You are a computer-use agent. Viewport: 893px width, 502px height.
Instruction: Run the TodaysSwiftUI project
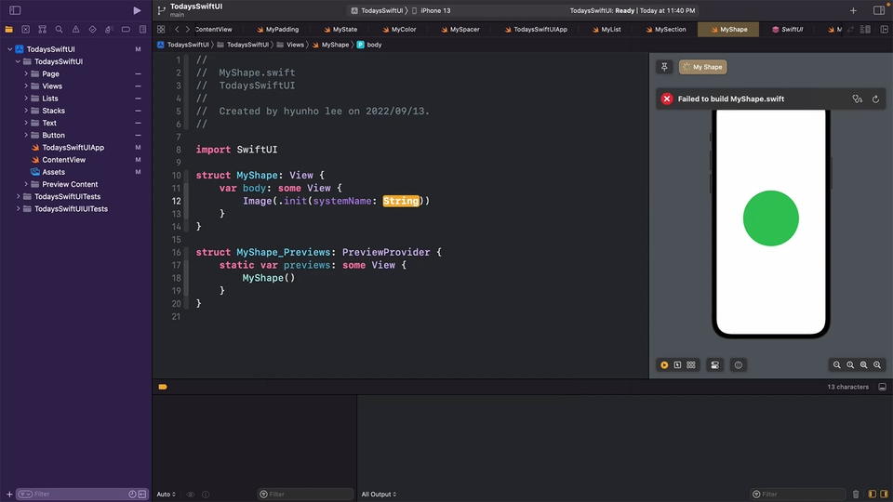pyautogui.click(x=137, y=10)
